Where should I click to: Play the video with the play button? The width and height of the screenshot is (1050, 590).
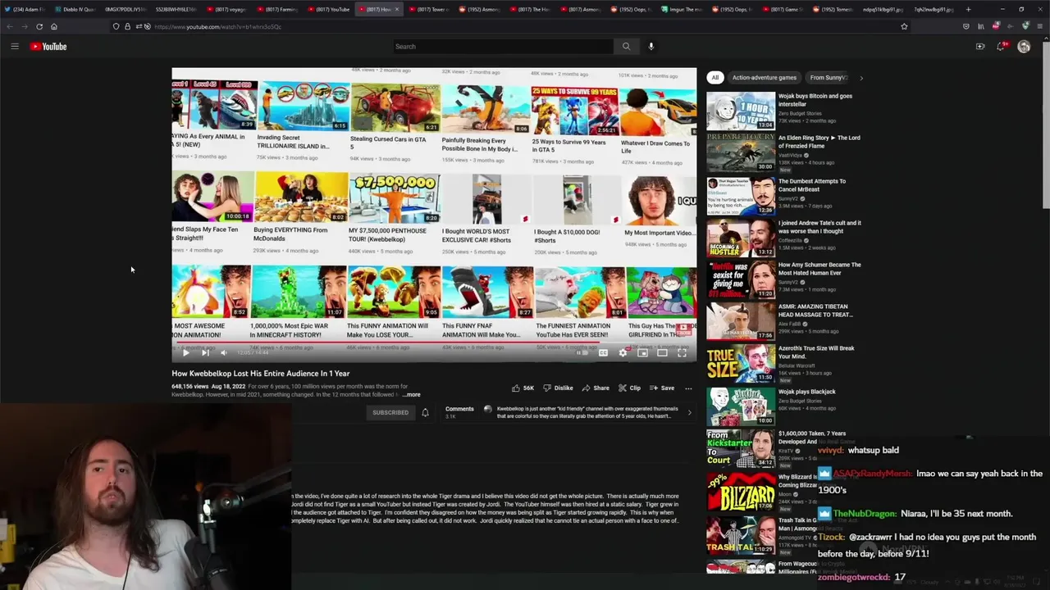click(x=185, y=352)
